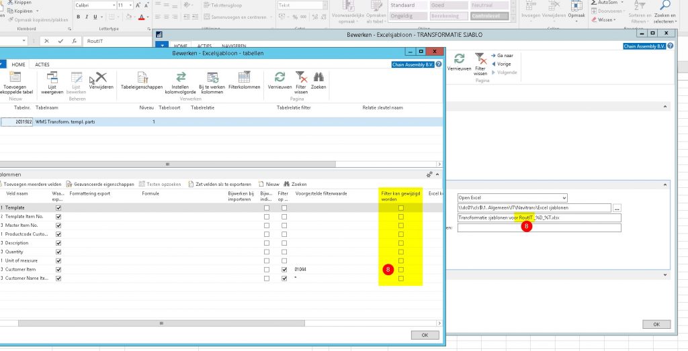The height and width of the screenshot is (351, 688).
Task: Click Filter wissen in tabellen window
Action: (x=301, y=83)
